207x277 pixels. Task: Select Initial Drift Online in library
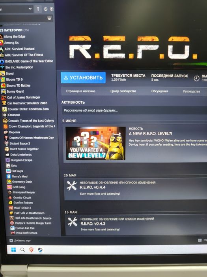point(26,233)
